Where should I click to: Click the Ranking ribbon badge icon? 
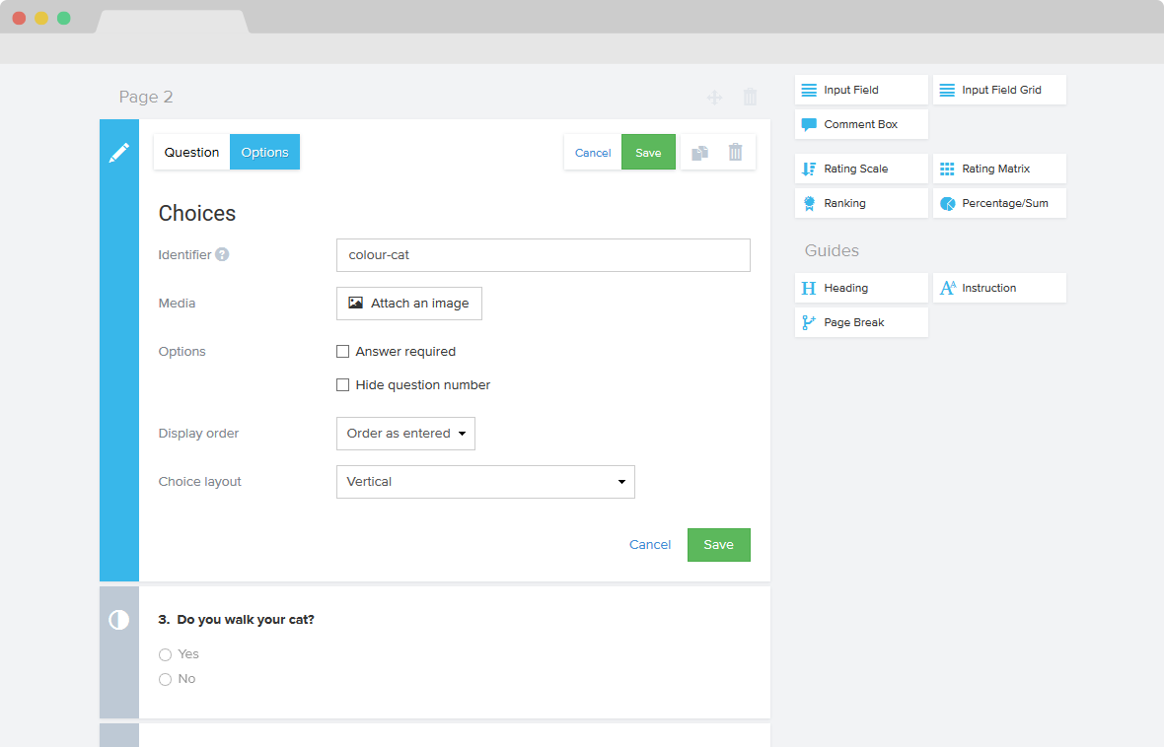tap(809, 203)
